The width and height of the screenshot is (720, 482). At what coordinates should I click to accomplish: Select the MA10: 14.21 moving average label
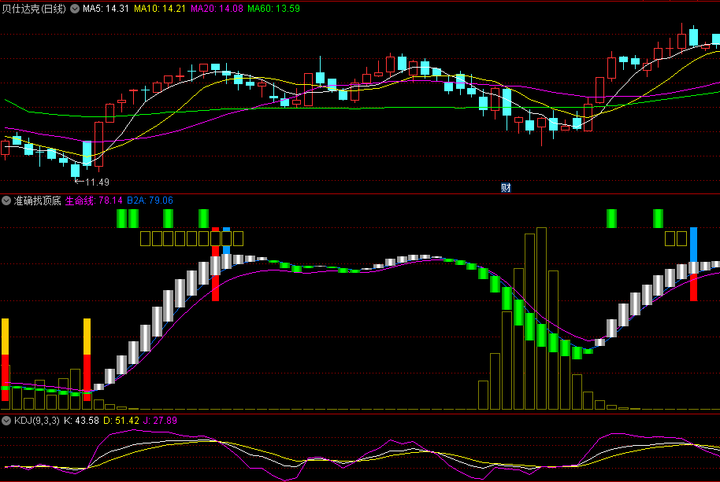tap(160, 9)
